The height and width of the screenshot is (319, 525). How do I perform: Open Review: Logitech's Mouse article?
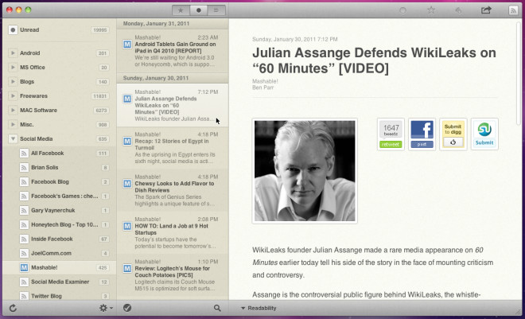point(173,275)
